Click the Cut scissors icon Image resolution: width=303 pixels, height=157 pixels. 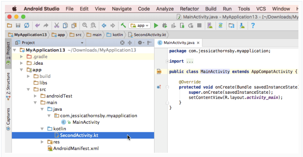pos(56,25)
